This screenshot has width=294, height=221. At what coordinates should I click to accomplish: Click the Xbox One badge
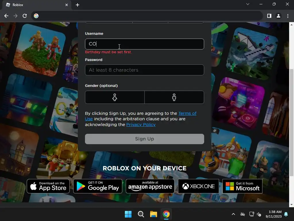[198, 186]
